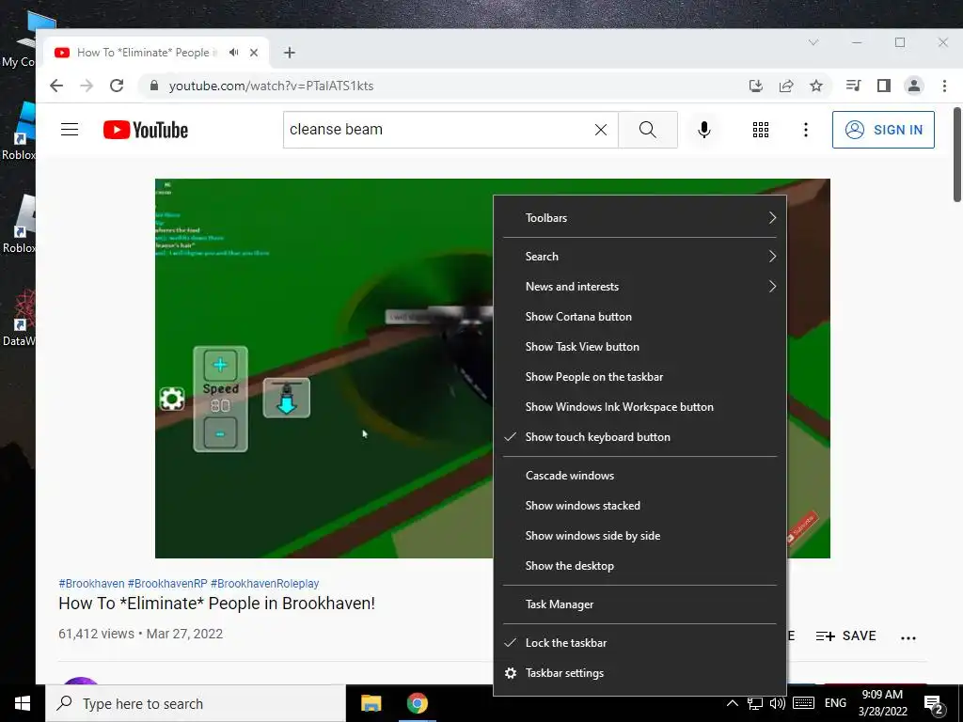Open the #BrookhavenRP hashtag link
This screenshot has width=963, height=722.
[x=167, y=584]
